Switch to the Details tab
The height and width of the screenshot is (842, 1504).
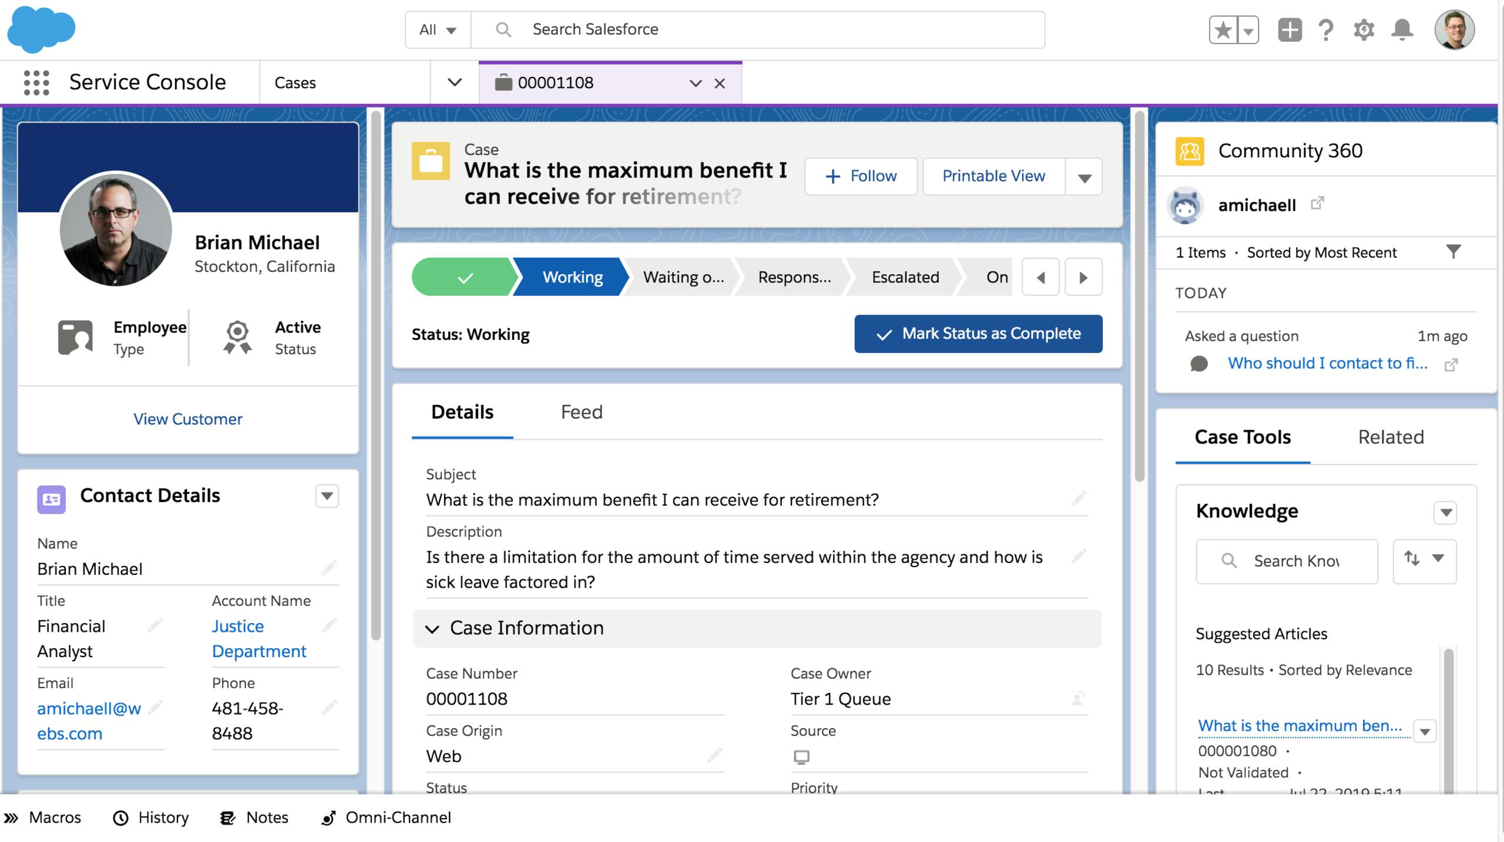pos(462,412)
